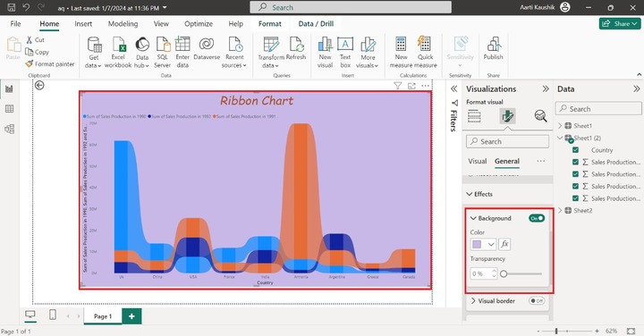Image resolution: width=644 pixels, height=336 pixels.
Task: Toggle Visual border switch on
Action: [537, 301]
